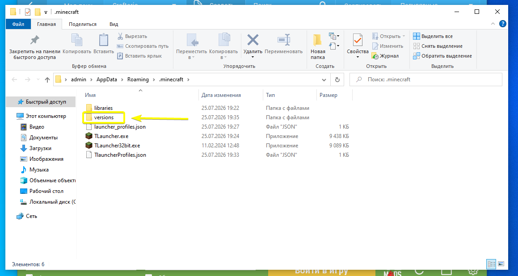Refresh the folder view
Screen dimensions: 518x276
point(337,79)
